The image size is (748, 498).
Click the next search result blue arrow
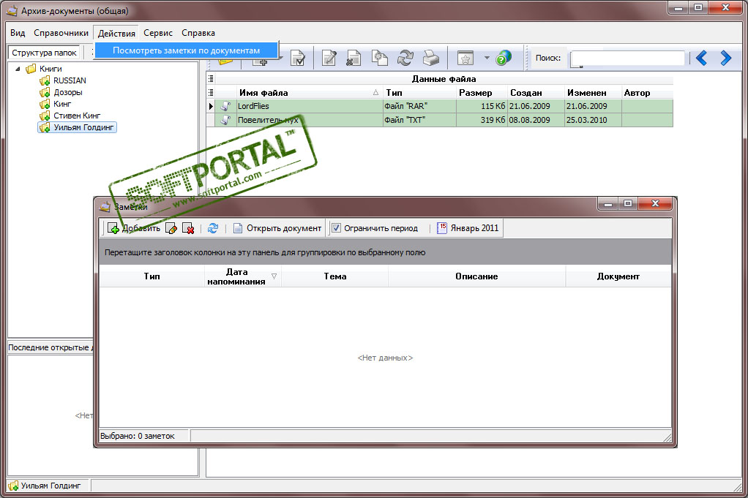725,59
